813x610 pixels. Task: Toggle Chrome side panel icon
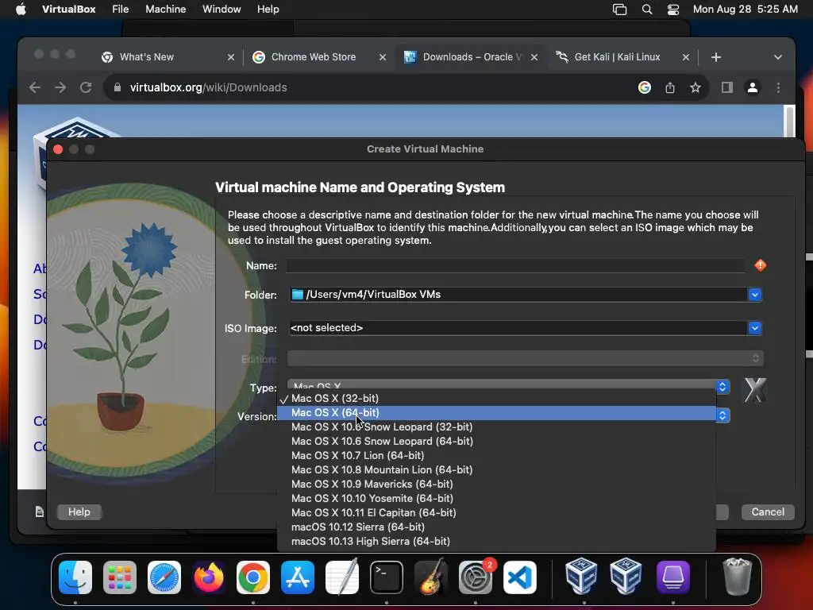pyautogui.click(x=727, y=87)
